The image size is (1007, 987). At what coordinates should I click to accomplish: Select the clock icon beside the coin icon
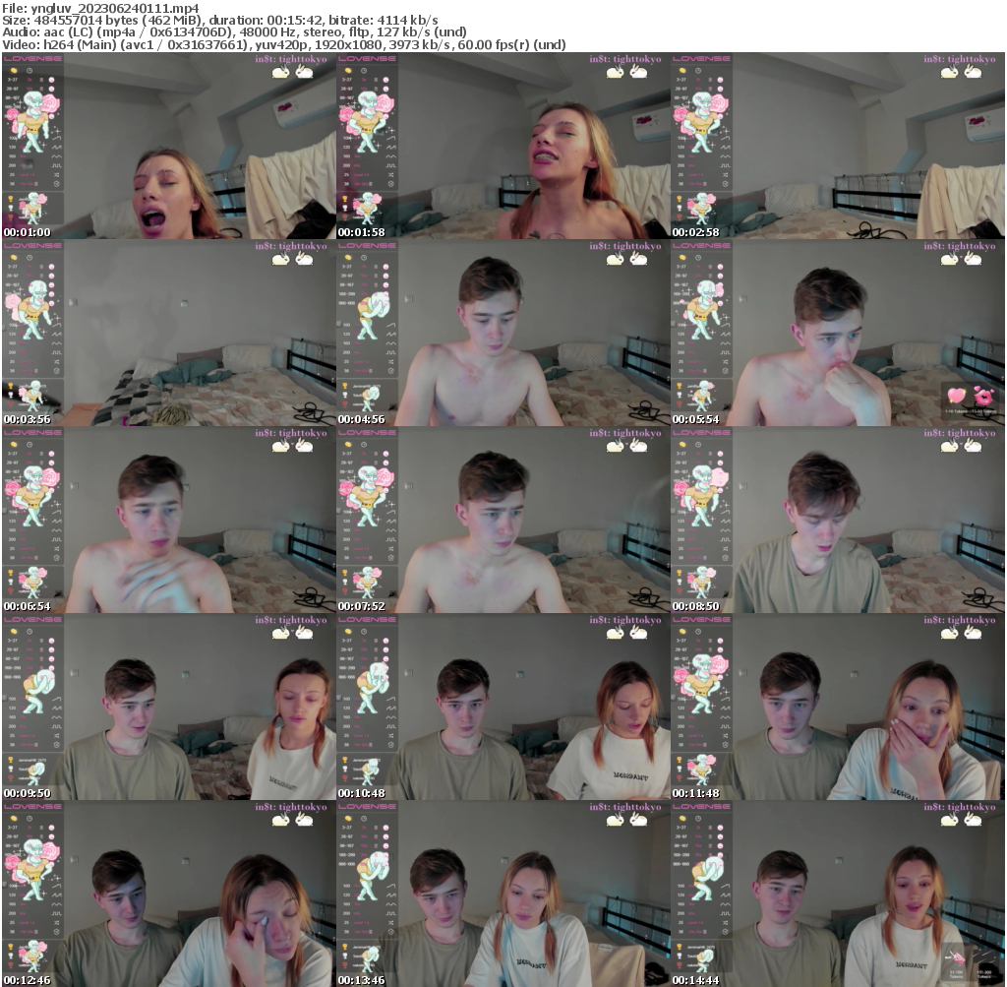(30, 70)
